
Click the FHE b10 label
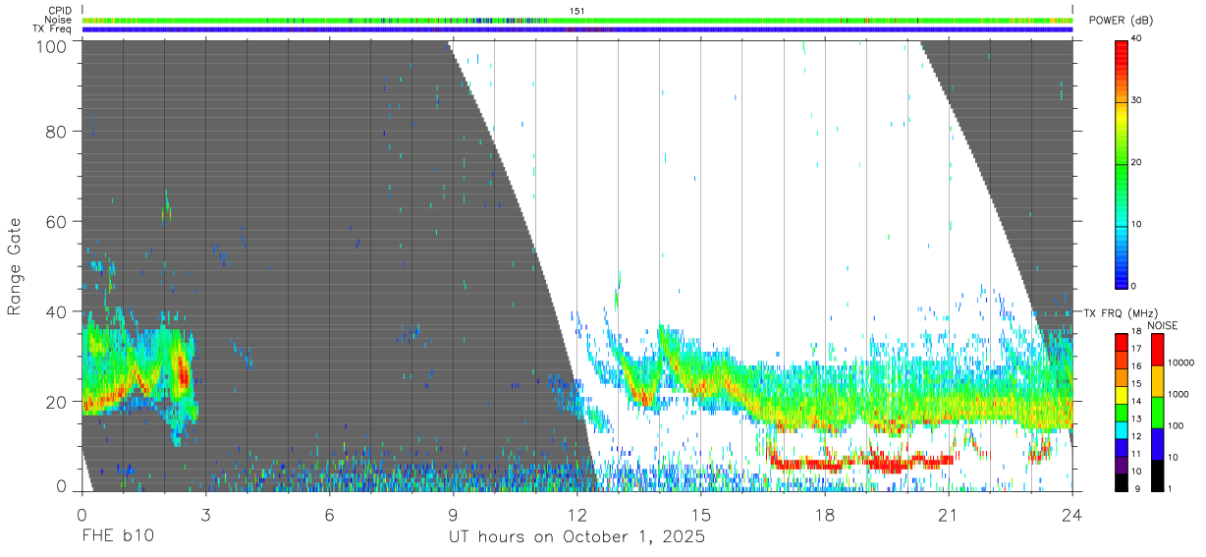(117, 536)
